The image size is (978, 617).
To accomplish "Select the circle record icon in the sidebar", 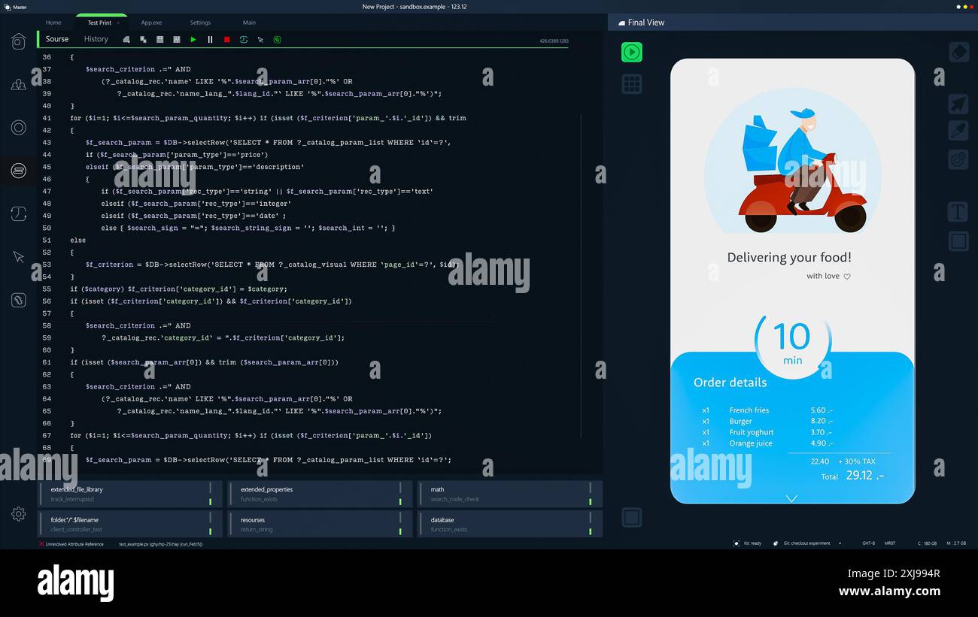I will pyautogui.click(x=19, y=128).
